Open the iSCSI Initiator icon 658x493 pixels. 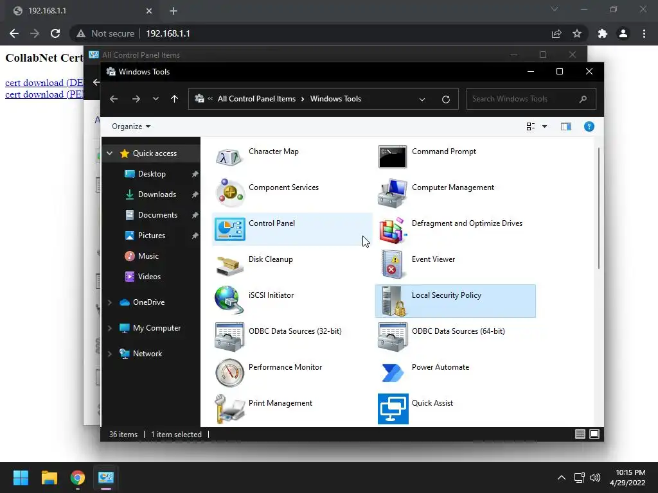click(229, 300)
